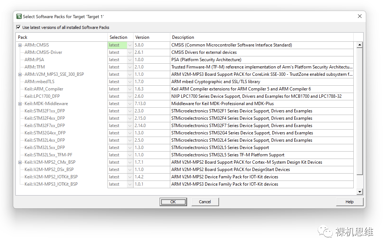
Task: Open the selection dropdown for Keil::STM32L4xx_DFP
Action: pyautogui.click(x=130, y=141)
